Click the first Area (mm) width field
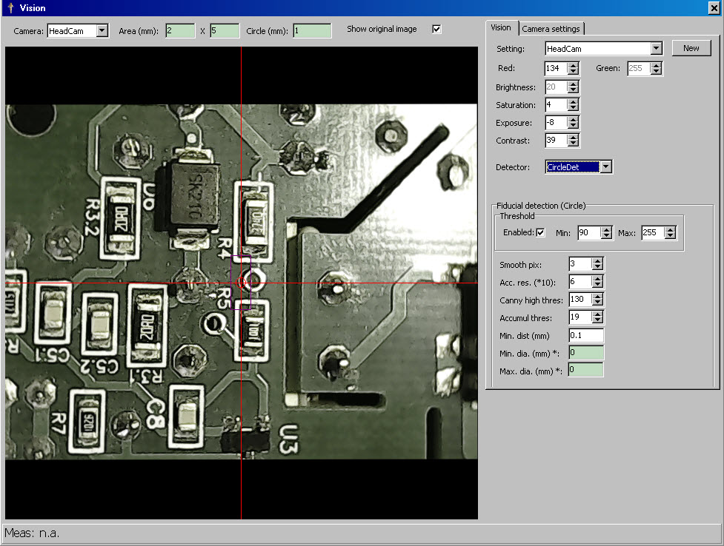The width and height of the screenshot is (724, 546). pos(180,31)
